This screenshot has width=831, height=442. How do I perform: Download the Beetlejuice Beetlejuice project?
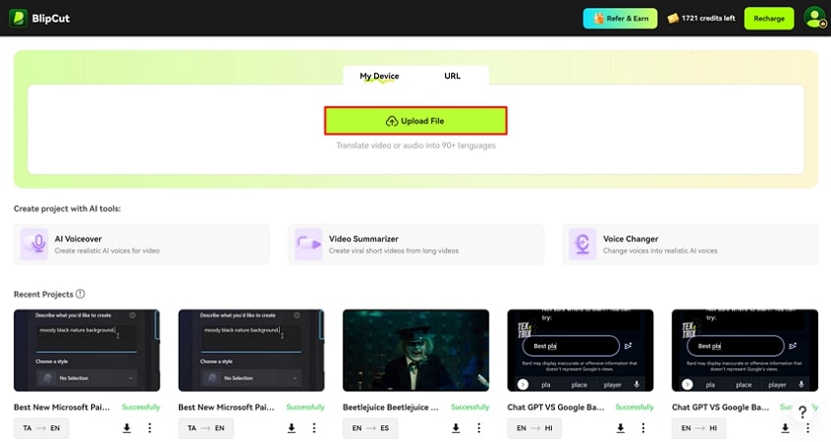pos(456,428)
